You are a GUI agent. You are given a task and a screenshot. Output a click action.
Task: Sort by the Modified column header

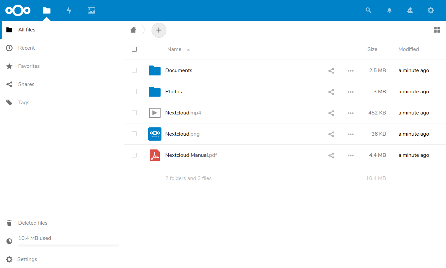(x=409, y=49)
